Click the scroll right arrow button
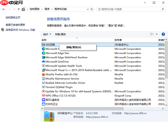The image size is (168, 122). 163,109
